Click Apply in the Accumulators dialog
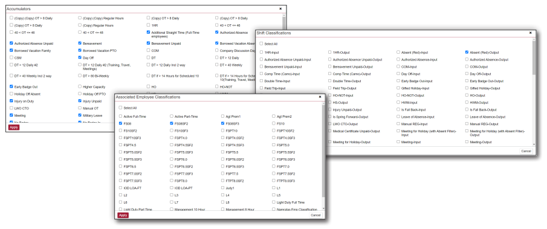Image resolution: width=547 pixels, height=229 pixels. (x=14, y=127)
